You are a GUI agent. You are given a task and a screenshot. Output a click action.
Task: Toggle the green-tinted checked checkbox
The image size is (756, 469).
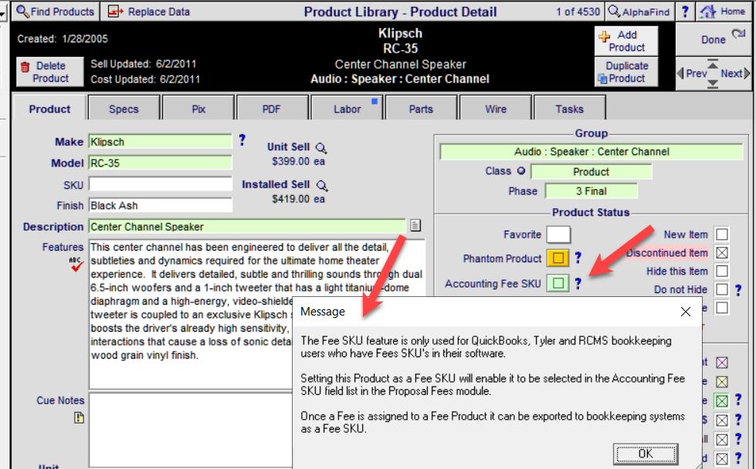point(722,400)
